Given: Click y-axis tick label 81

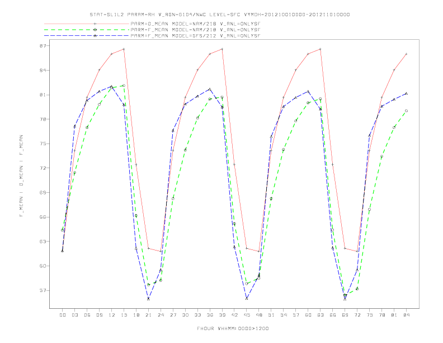Looking at the screenshot, I should pyautogui.click(x=43, y=95).
